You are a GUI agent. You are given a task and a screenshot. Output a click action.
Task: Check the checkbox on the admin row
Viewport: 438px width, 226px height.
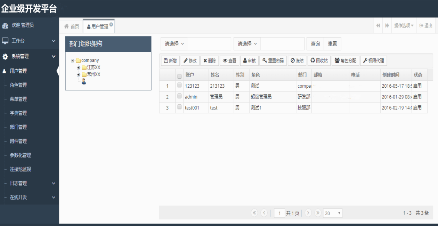179,96
